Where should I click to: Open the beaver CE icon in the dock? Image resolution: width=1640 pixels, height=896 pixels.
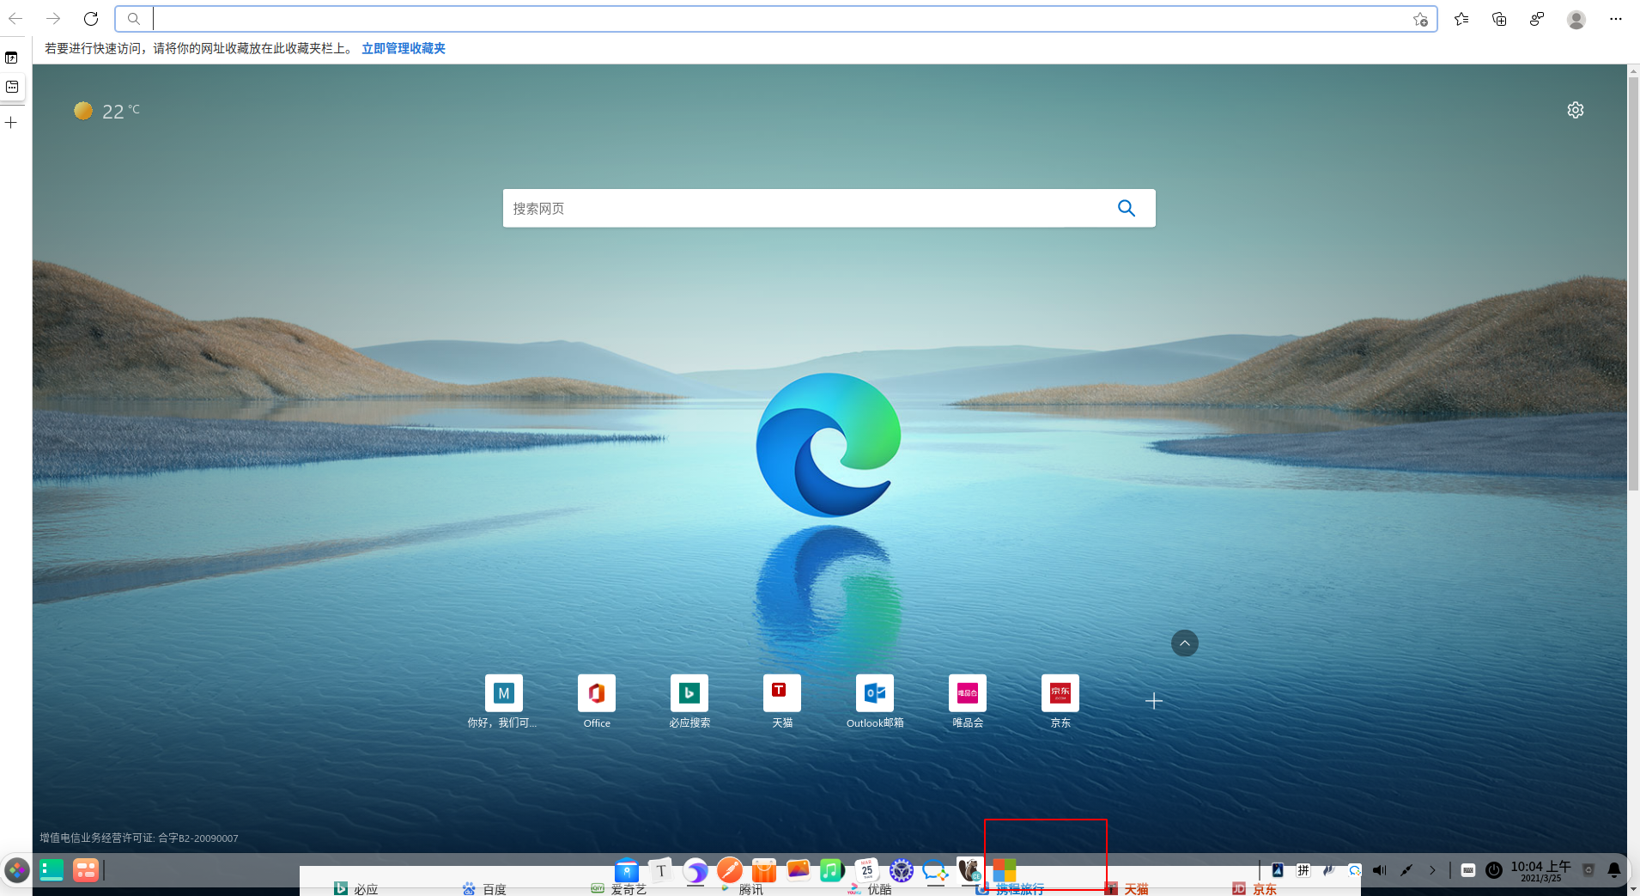969,870
